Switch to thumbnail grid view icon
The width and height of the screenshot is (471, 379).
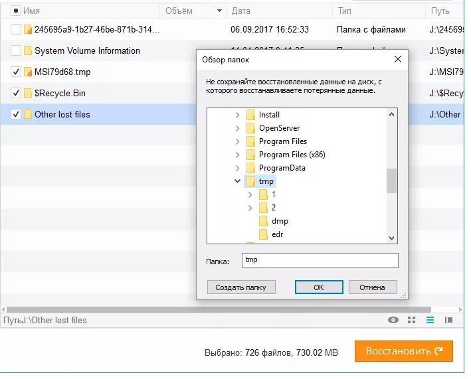pyautogui.click(x=411, y=320)
